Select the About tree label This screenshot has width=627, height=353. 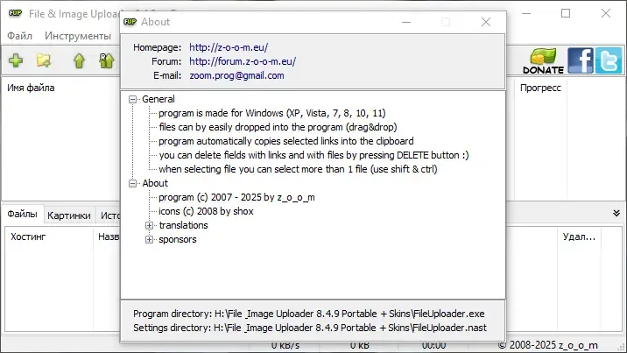[x=155, y=183]
